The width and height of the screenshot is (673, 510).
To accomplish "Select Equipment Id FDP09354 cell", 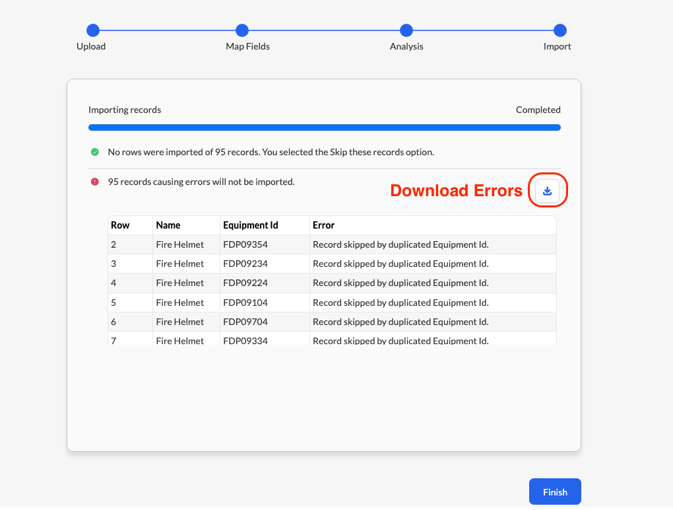I will click(x=265, y=244).
